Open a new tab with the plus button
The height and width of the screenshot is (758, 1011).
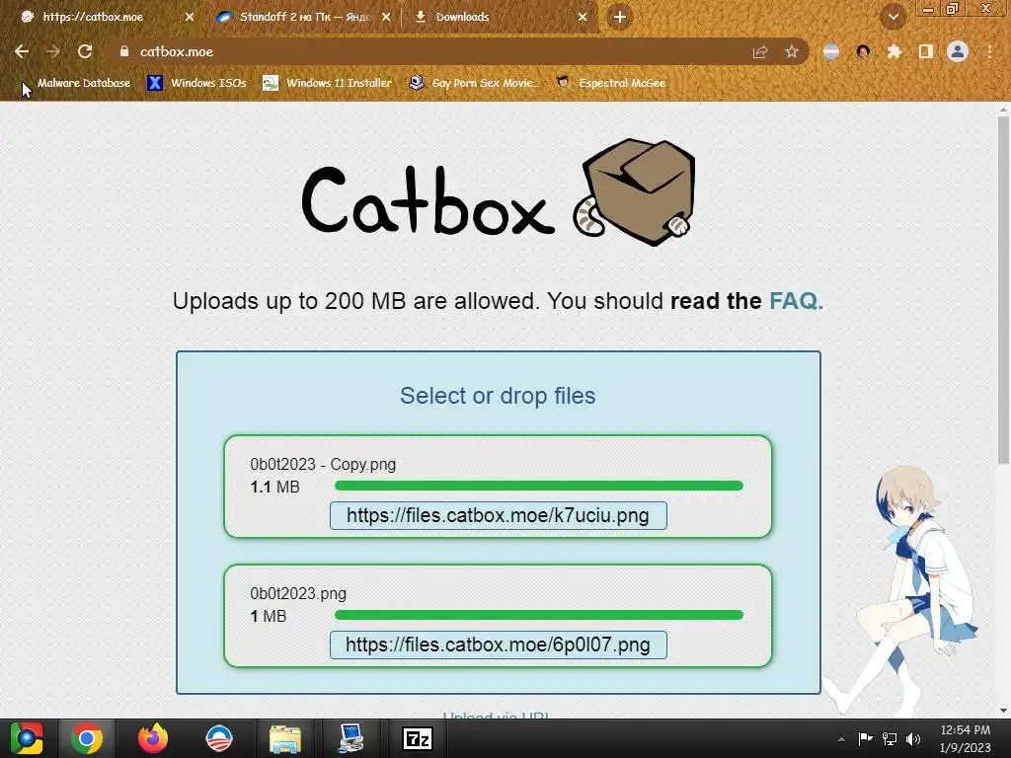[x=620, y=18]
